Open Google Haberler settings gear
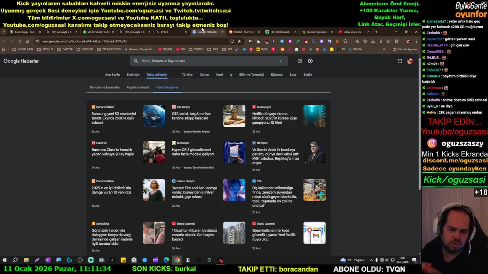 pyautogui.click(x=310, y=61)
